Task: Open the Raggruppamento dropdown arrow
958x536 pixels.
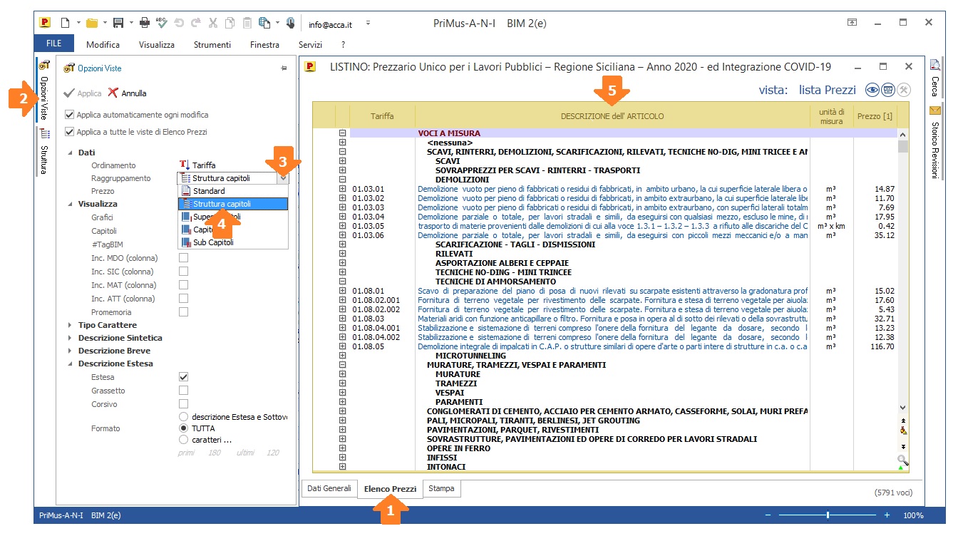Action: (284, 178)
